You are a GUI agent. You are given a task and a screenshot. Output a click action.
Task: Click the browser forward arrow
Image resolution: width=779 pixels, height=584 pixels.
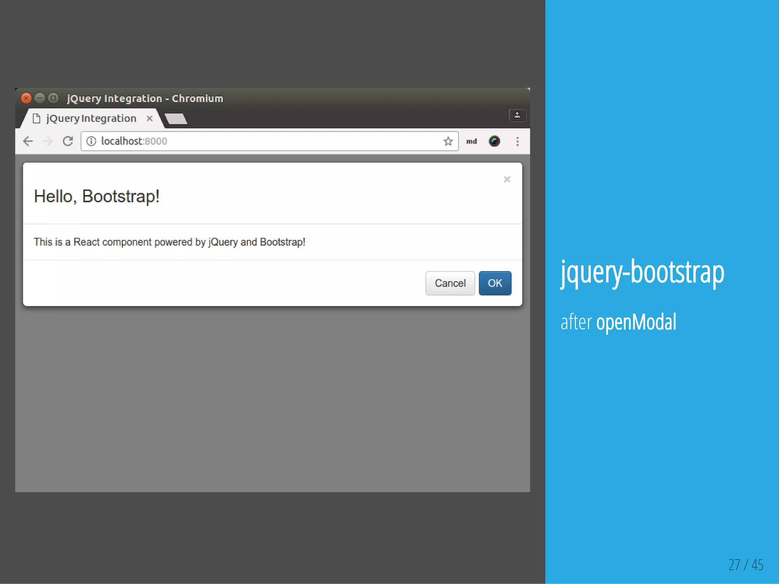point(48,141)
